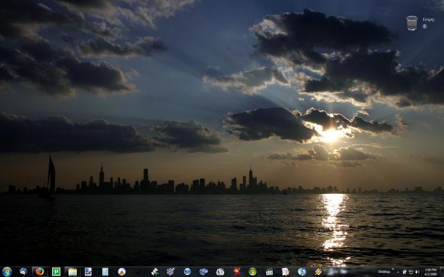Open the Recycle Bin Empty desktop icon
Image resolution: width=444 pixels, height=277 pixels.
pyautogui.click(x=412, y=23)
